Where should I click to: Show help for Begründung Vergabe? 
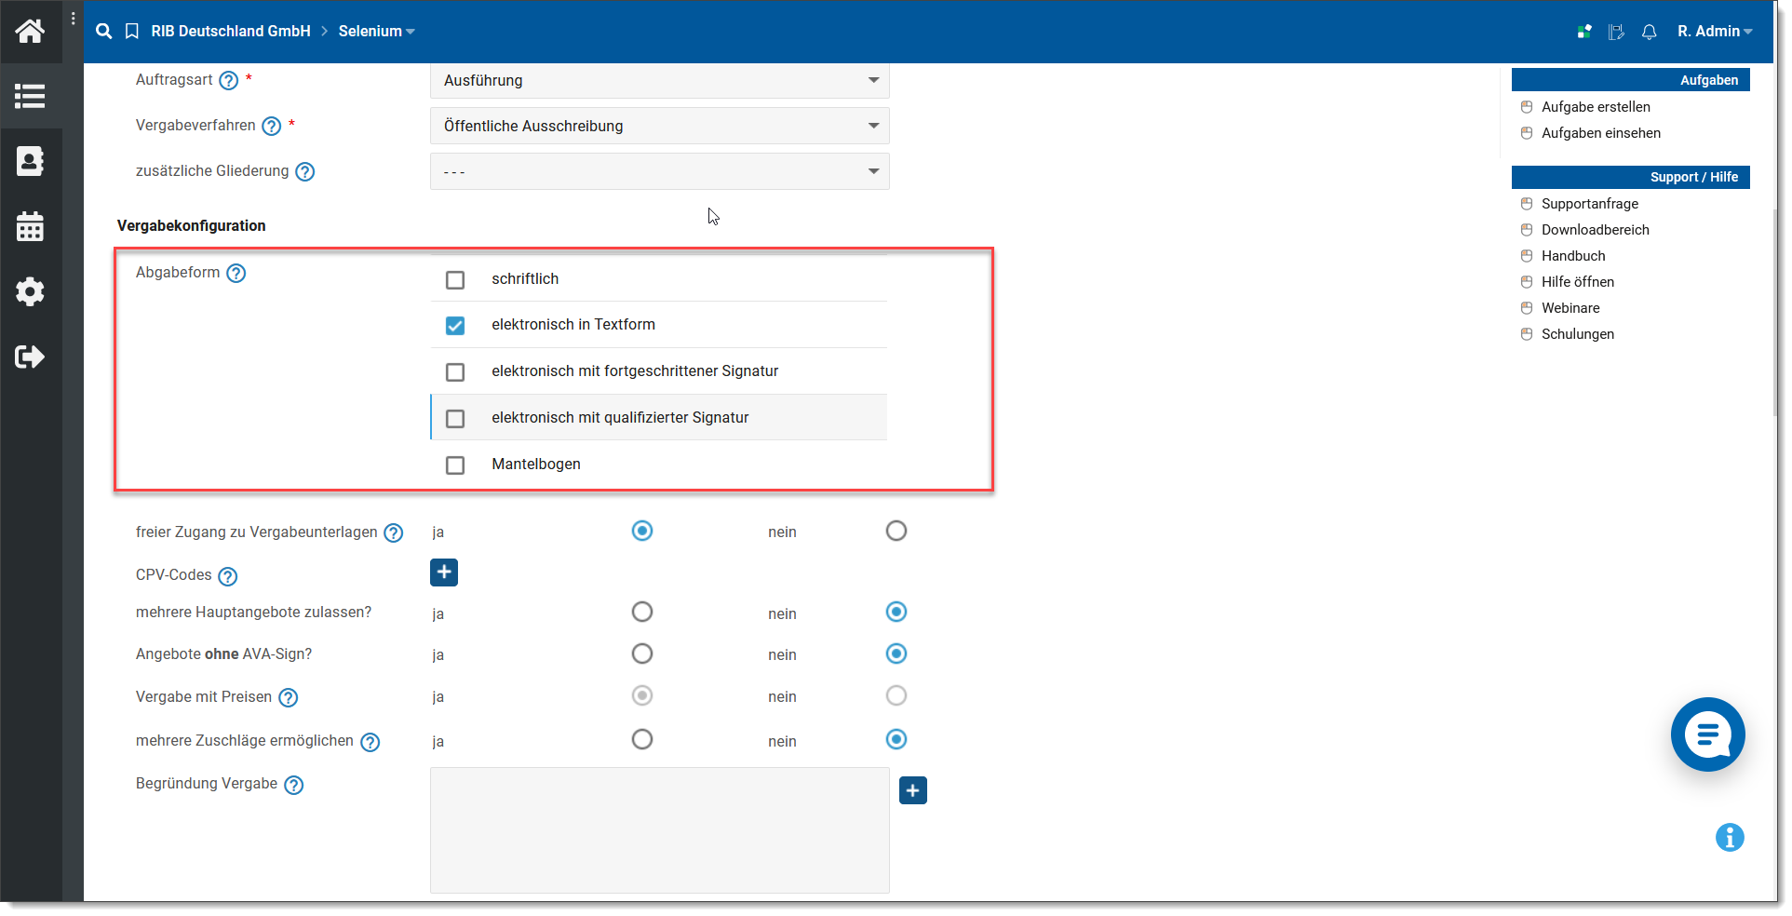pyautogui.click(x=294, y=786)
